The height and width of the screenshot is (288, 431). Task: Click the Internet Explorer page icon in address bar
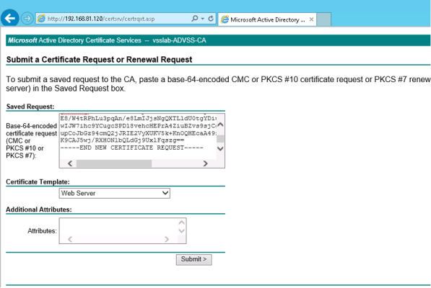tap(41, 19)
